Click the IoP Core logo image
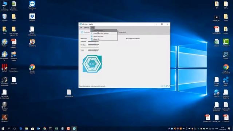The image size is (233, 131). tap(92, 64)
